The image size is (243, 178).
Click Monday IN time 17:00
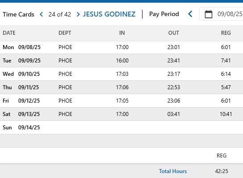122,47
